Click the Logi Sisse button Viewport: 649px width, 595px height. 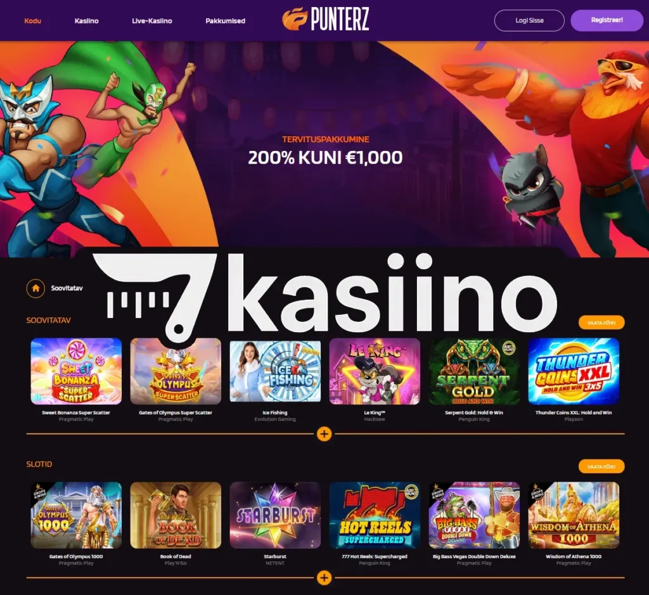[x=529, y=20]
